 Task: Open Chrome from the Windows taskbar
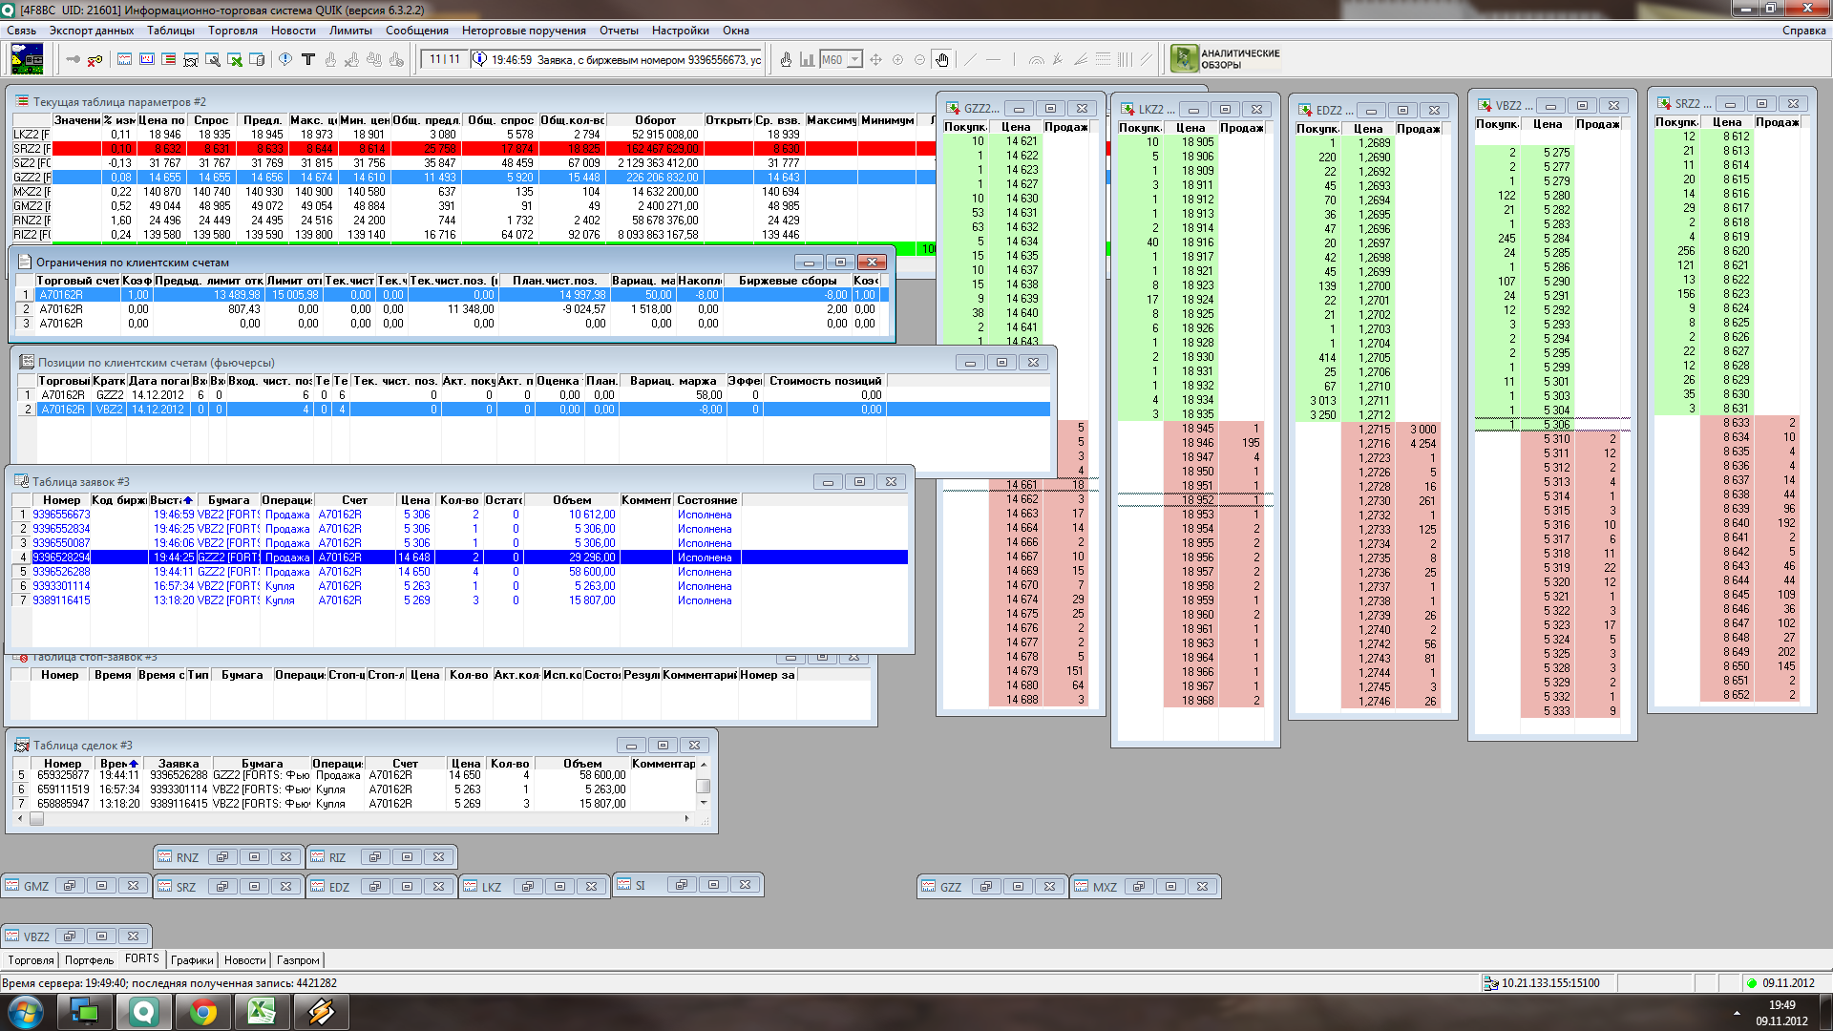[202, 1011]
